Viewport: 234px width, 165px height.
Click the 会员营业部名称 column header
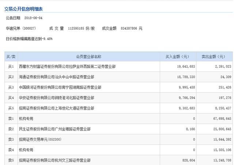tap(88, 57)
